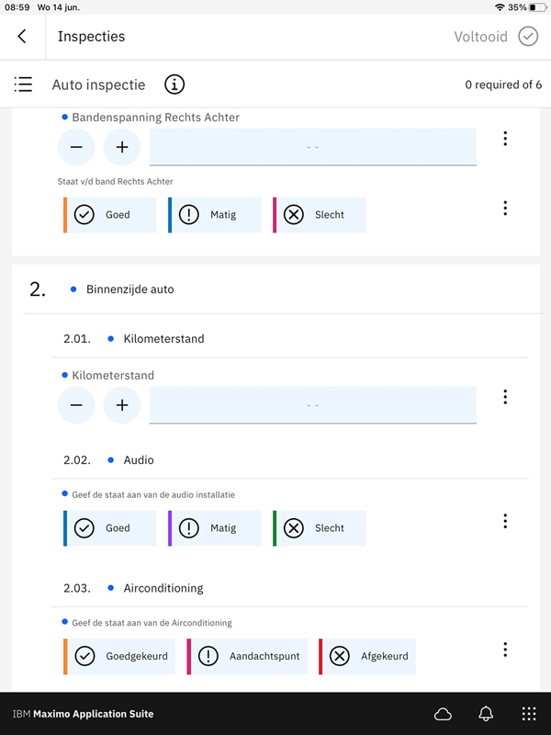Select Matig for audio installatie
Screen dimensions: 551x735
(x=215, y=528)
